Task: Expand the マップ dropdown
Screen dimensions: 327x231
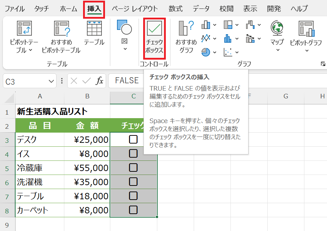Action: pyautogui.click(x=277, y=50)
